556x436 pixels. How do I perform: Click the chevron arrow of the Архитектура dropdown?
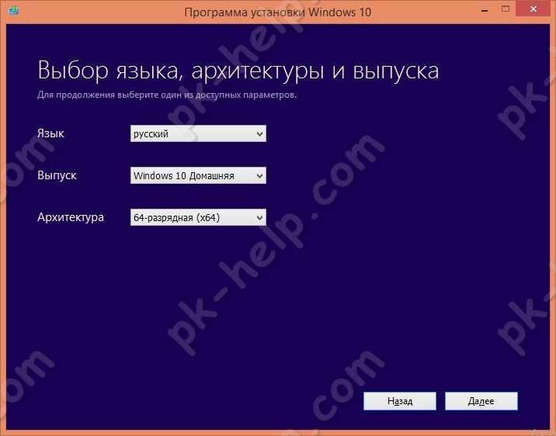tap(259, 218)
